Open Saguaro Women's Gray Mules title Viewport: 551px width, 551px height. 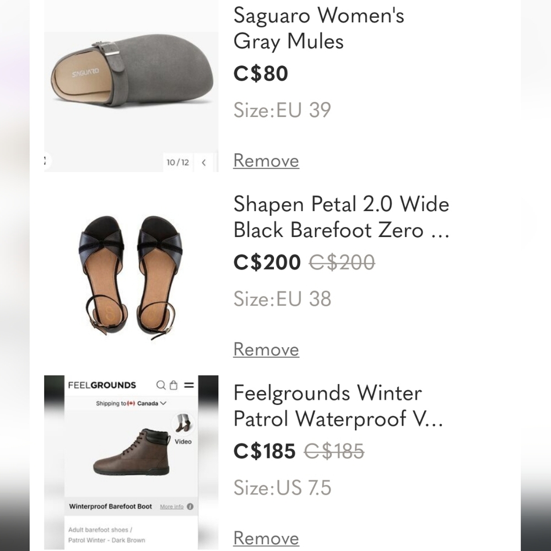tap(318, 28)
